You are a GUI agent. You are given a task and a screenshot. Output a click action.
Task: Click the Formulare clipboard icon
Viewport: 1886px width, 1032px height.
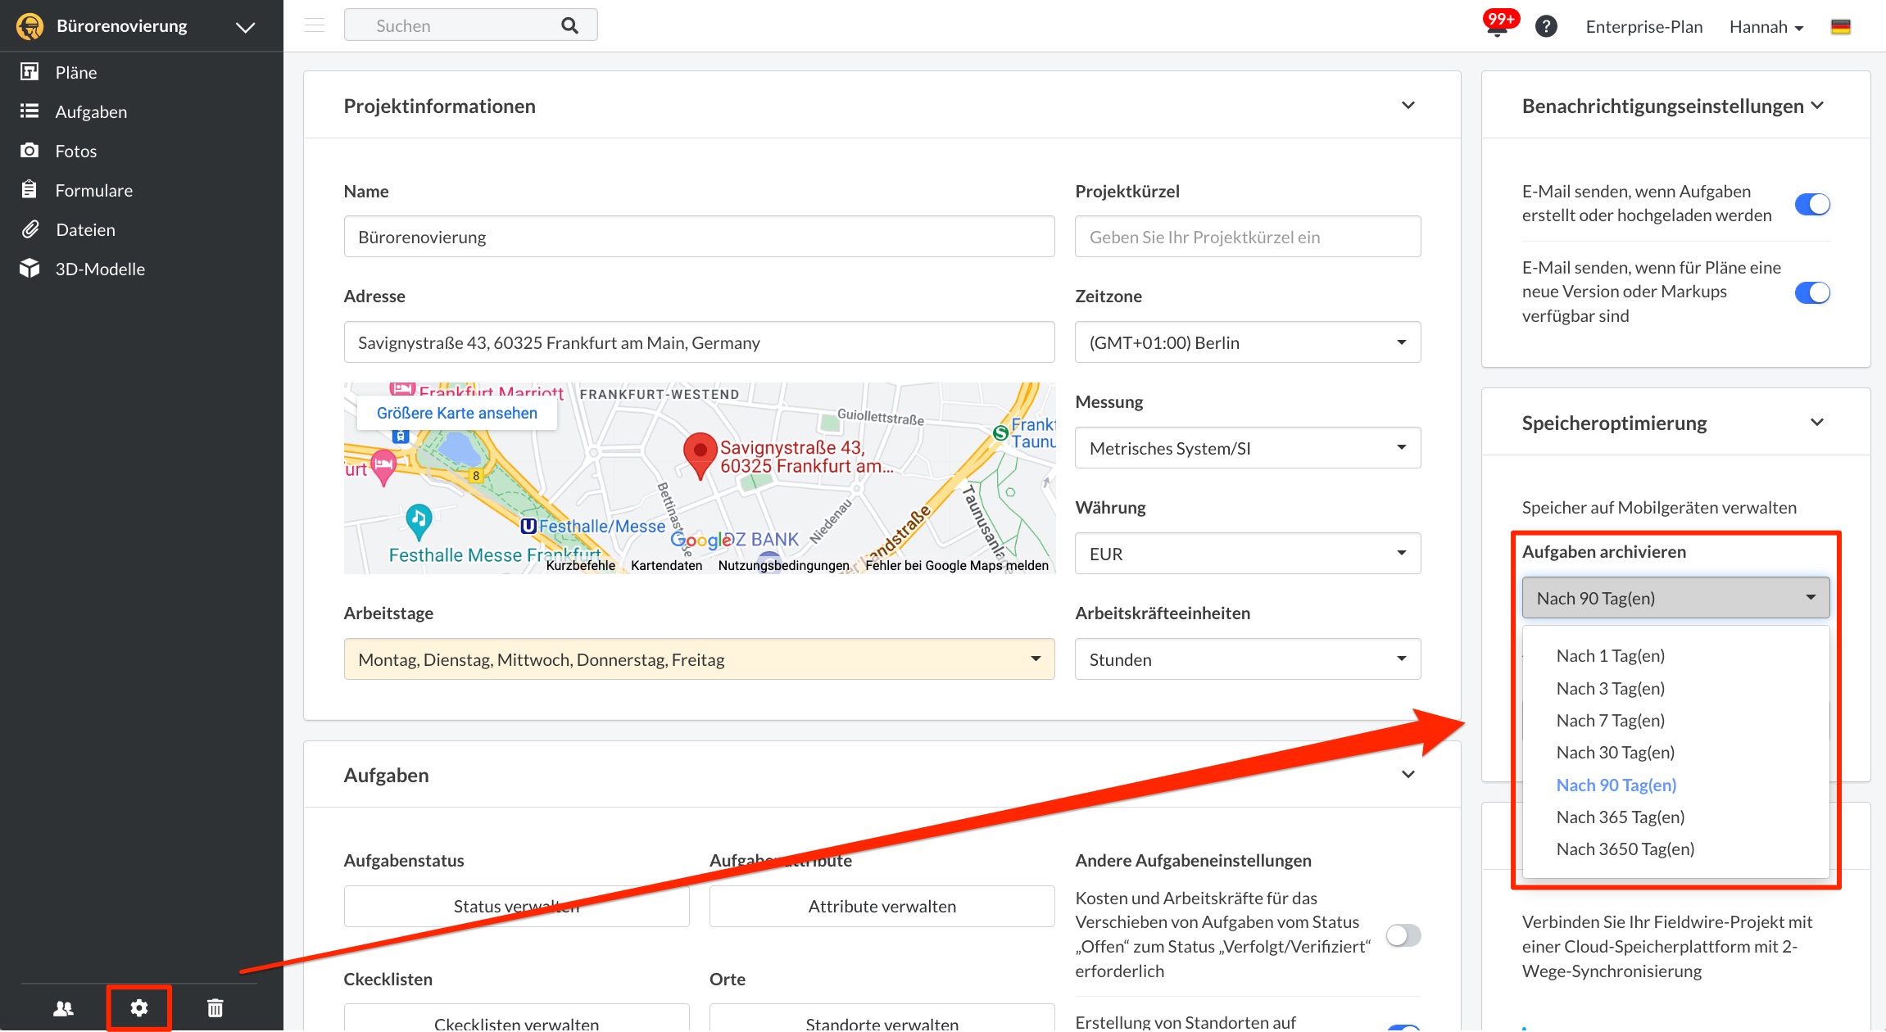click(29, 189)
